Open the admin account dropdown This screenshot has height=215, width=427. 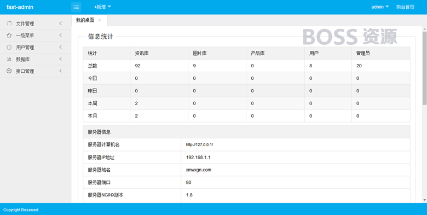click(380, 7)
